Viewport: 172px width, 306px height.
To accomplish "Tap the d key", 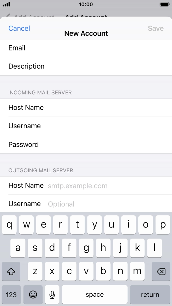I will coord(52,248).
